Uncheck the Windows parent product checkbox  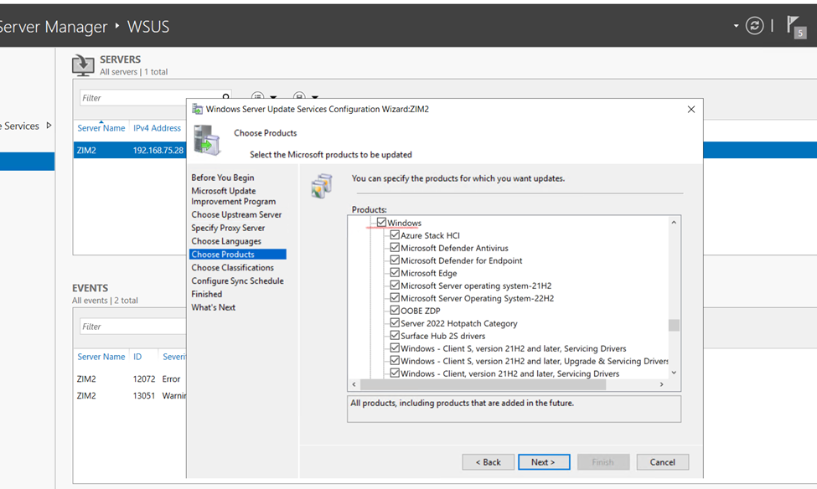tap(381, 223)
